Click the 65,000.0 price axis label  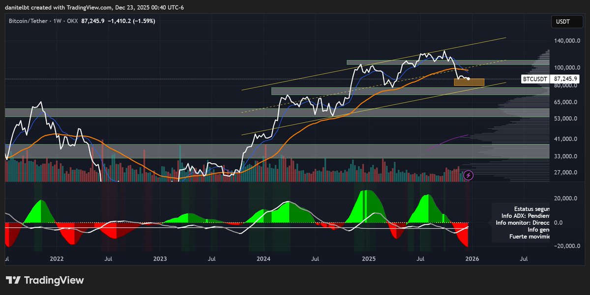point(565,102)
